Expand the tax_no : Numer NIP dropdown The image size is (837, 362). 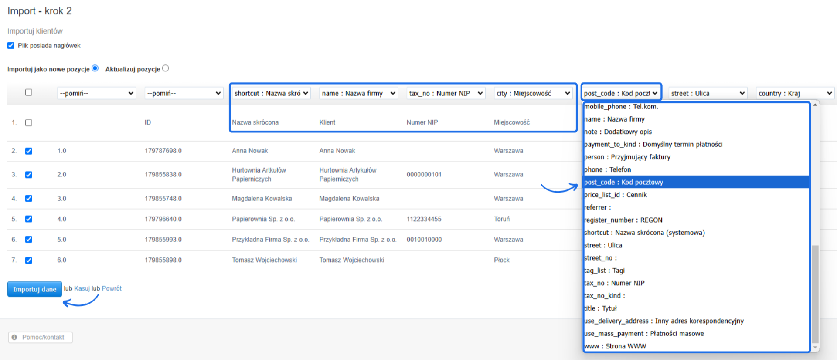pos(446,93)
